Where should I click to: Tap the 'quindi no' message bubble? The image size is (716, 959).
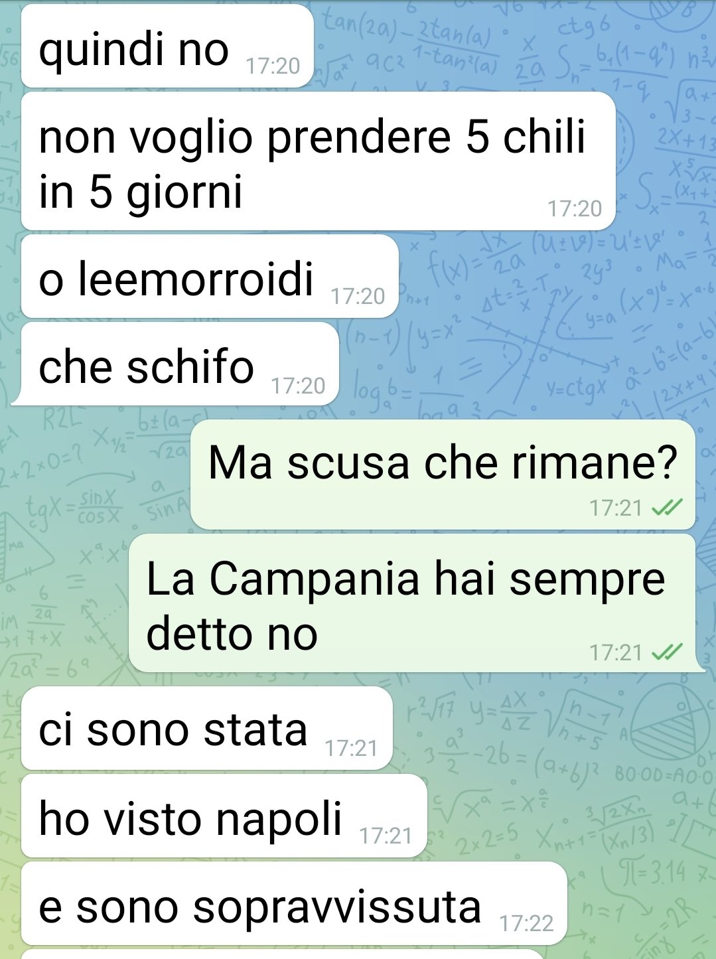click(x=167, y=46)
